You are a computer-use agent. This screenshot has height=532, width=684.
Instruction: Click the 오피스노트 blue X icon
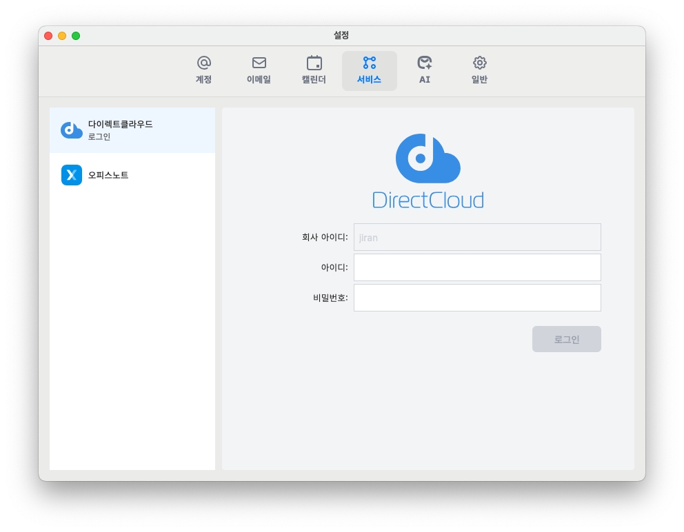click(x=72, y=175)
